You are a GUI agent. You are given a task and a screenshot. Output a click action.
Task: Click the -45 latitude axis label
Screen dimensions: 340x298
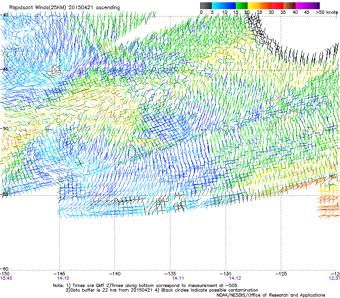tap(4, 69)
